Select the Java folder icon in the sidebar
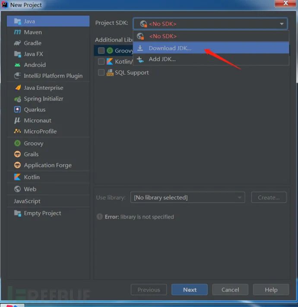This screenshot has width=298, height=307. tap(17, 21)
